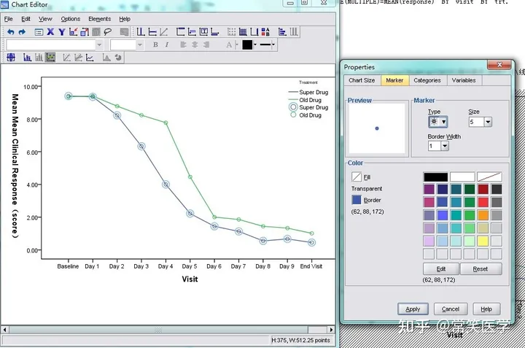This screenshot has height=348, width=525.
Task: Center align text in the toolbar
Action: 195,45
